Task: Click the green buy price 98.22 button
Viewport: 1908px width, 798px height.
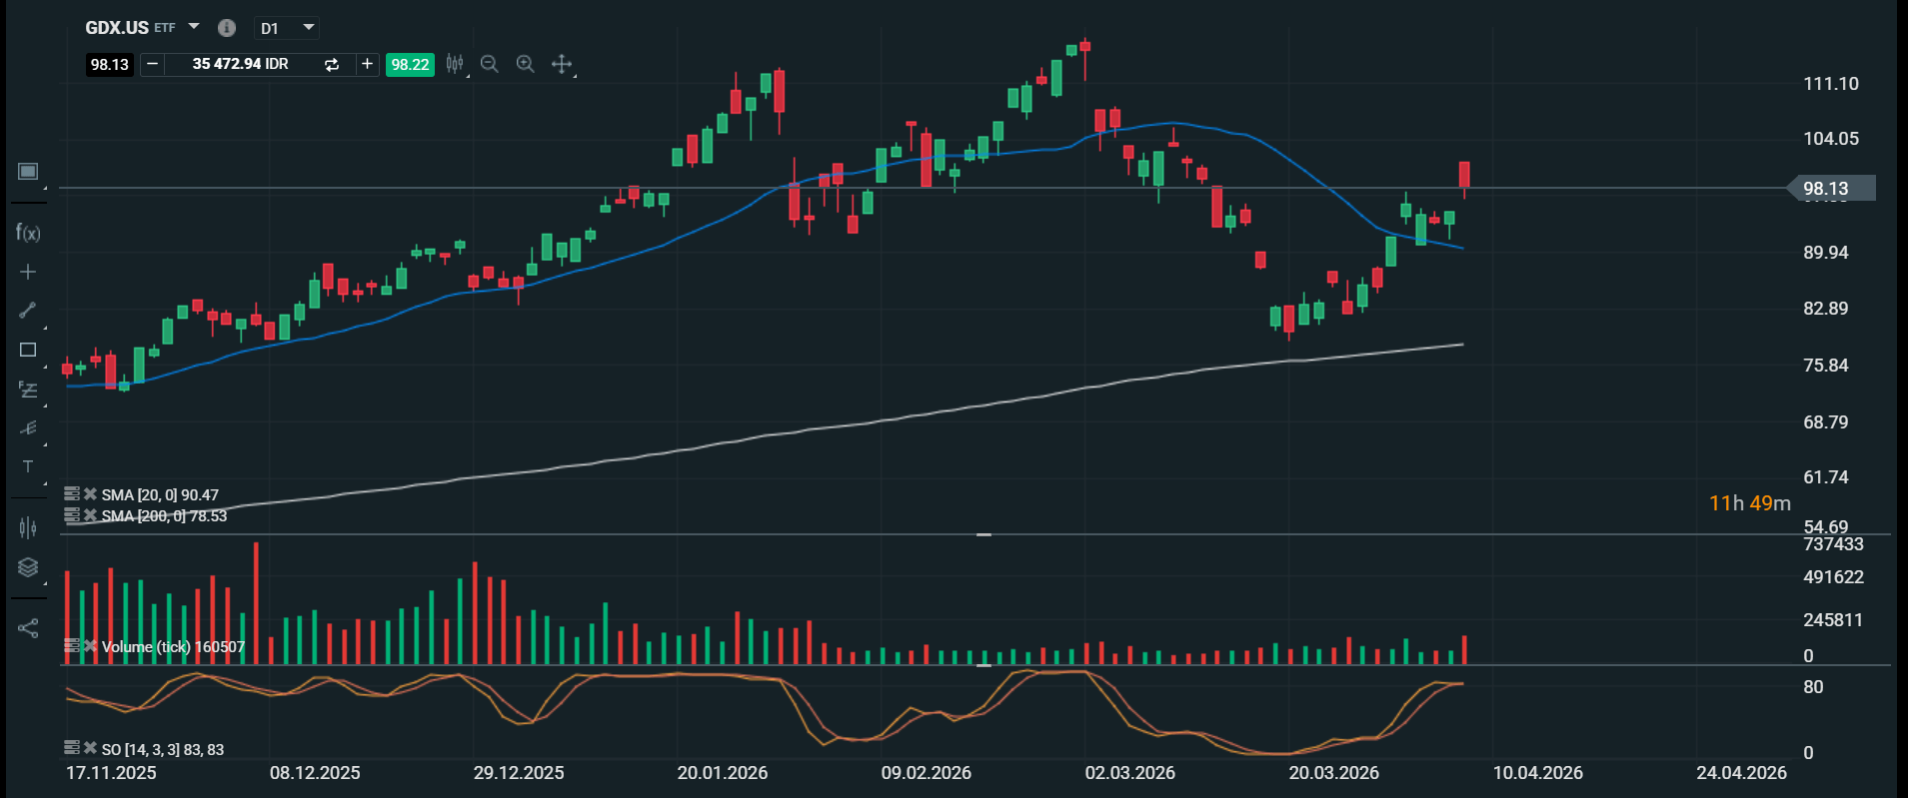Action: pyautogui.click(x=410, y=64)
